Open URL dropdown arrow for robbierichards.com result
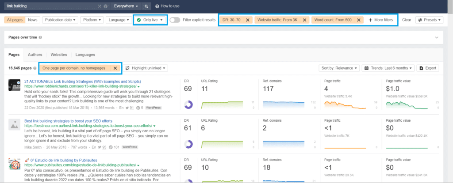Viewport: 453px width, 183px height. tap(138, 86)
